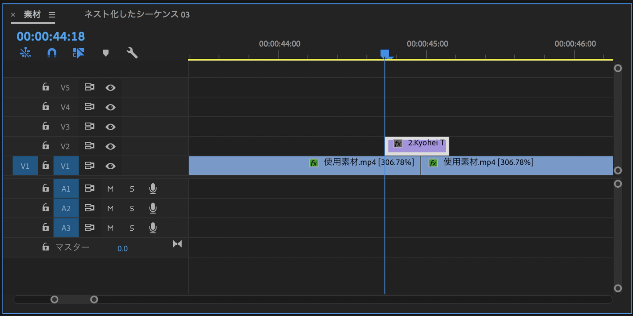Toggle V4 track output eye
The image size is (633, 316).
110,107
